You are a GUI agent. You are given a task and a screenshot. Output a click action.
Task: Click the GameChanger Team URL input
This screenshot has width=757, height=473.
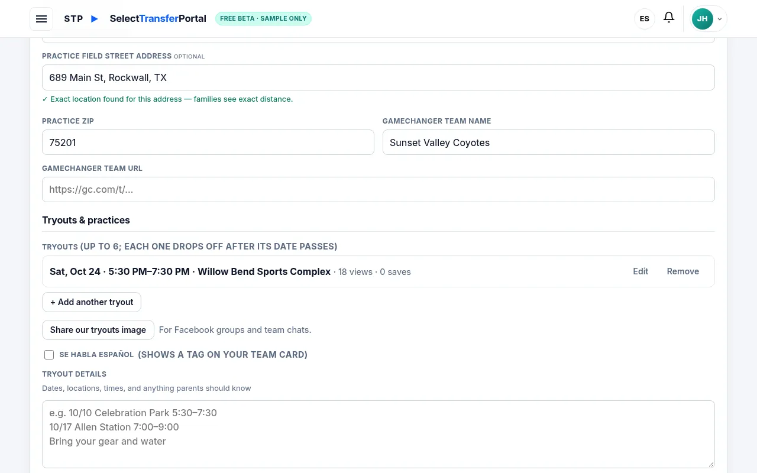pyautogui.click(x=378, y=190)
